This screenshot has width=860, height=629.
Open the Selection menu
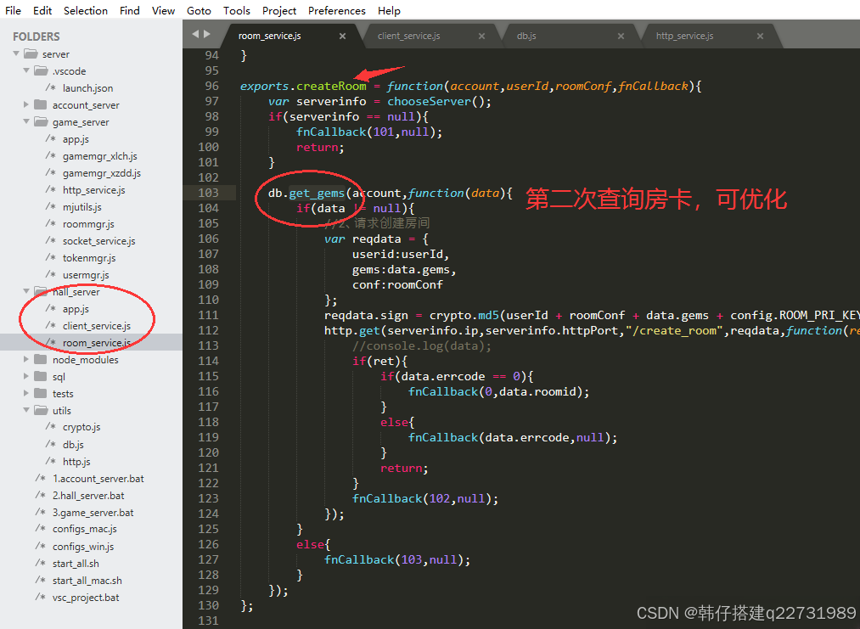86,10
